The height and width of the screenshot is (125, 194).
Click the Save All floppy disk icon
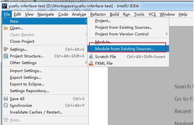(x=6, y=99)
